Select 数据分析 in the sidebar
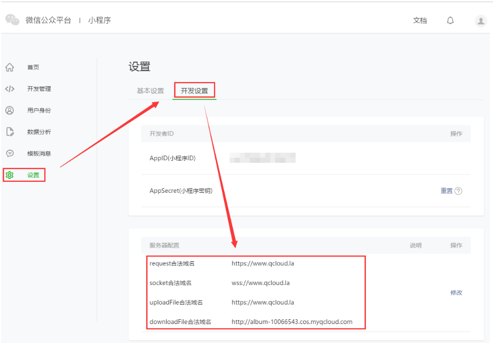Image resolution: width=493 pixels, height=343 pixels. tap(39, 132)
